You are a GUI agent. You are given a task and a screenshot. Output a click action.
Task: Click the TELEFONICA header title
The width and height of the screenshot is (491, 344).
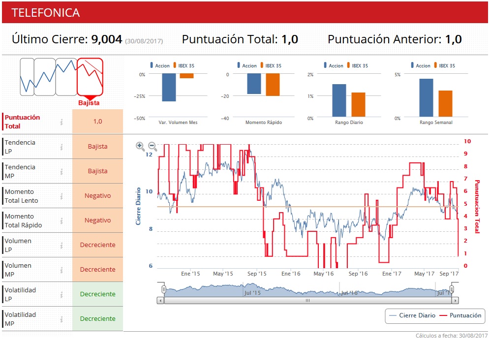46,12
